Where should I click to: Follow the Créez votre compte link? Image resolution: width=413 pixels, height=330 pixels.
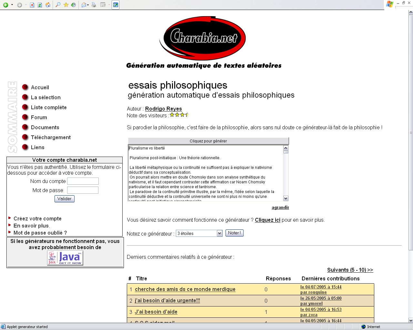[x=37, y=218]
